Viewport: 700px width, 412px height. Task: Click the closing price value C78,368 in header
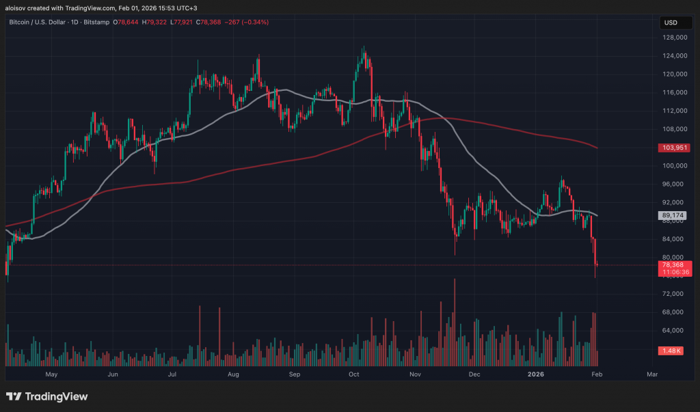pos(210,23)
